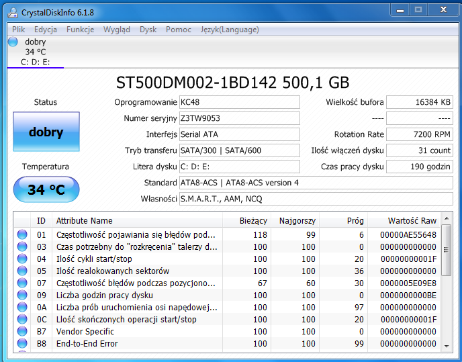This screenshot has height=362, width=462.
Task: Click the scrollbar up arrow in attribute list
Action: tap(447, 218)
